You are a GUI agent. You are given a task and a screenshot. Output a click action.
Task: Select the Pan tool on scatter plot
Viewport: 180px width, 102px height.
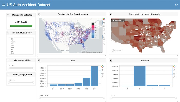[x=104, y=22]
